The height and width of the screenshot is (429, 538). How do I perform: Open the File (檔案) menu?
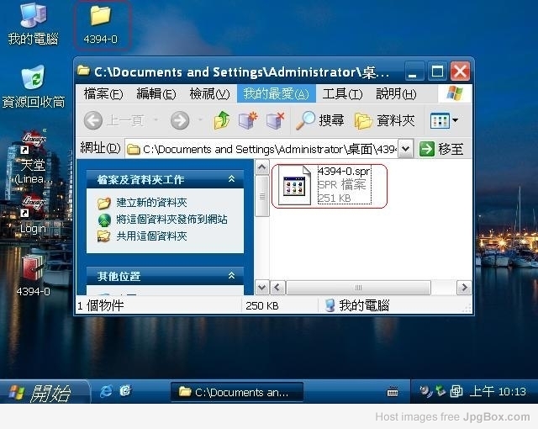pos(103,93)
